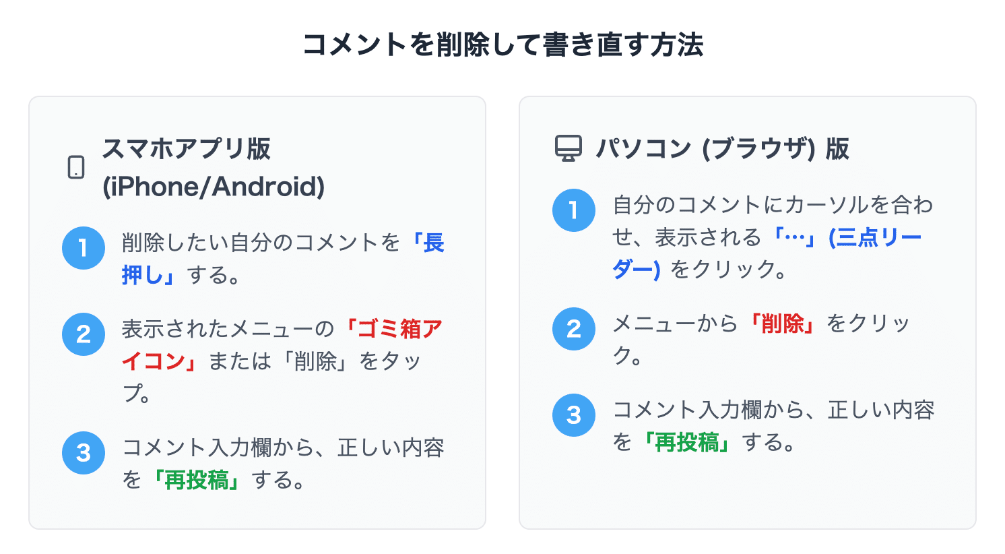Click the text 削除したい自分のコメントを
The width and height of the screenshot is (1005, 554).
point(261,243)
